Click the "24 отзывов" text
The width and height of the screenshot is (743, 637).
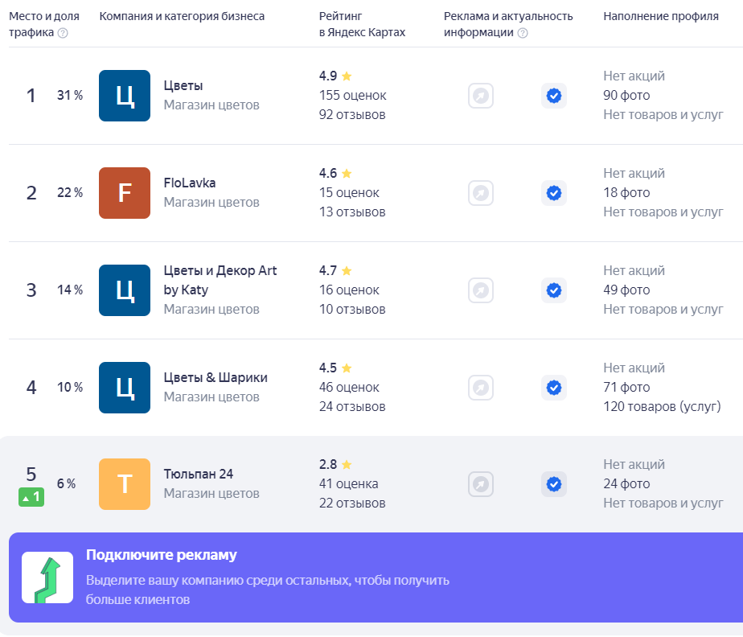pos(352,407)
